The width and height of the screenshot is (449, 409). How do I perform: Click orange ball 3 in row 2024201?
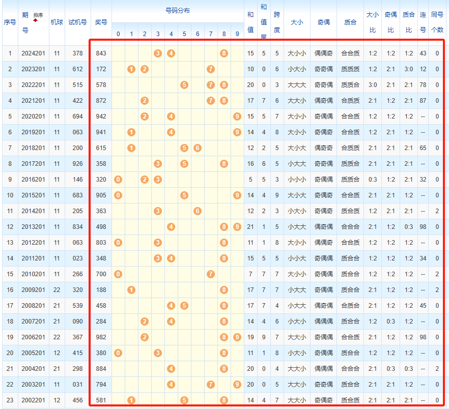pos(158,53)
